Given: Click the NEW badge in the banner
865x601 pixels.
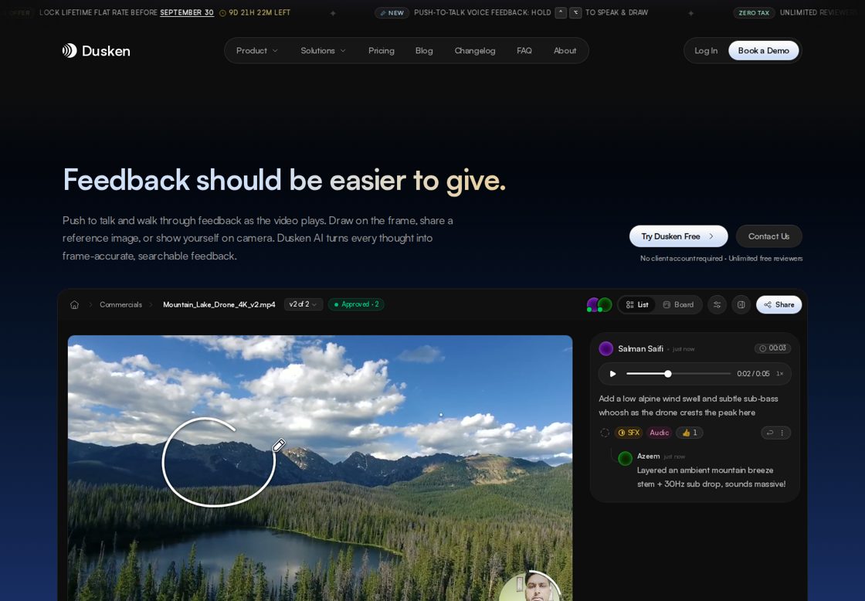Looking at the screenshot, I should (392, 12).
